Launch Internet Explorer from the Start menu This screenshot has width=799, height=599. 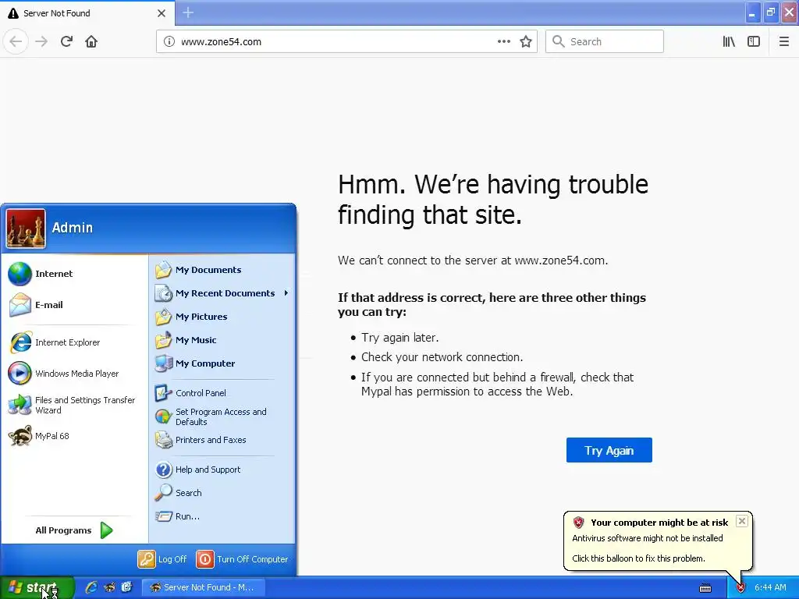(x=74, y=342)
